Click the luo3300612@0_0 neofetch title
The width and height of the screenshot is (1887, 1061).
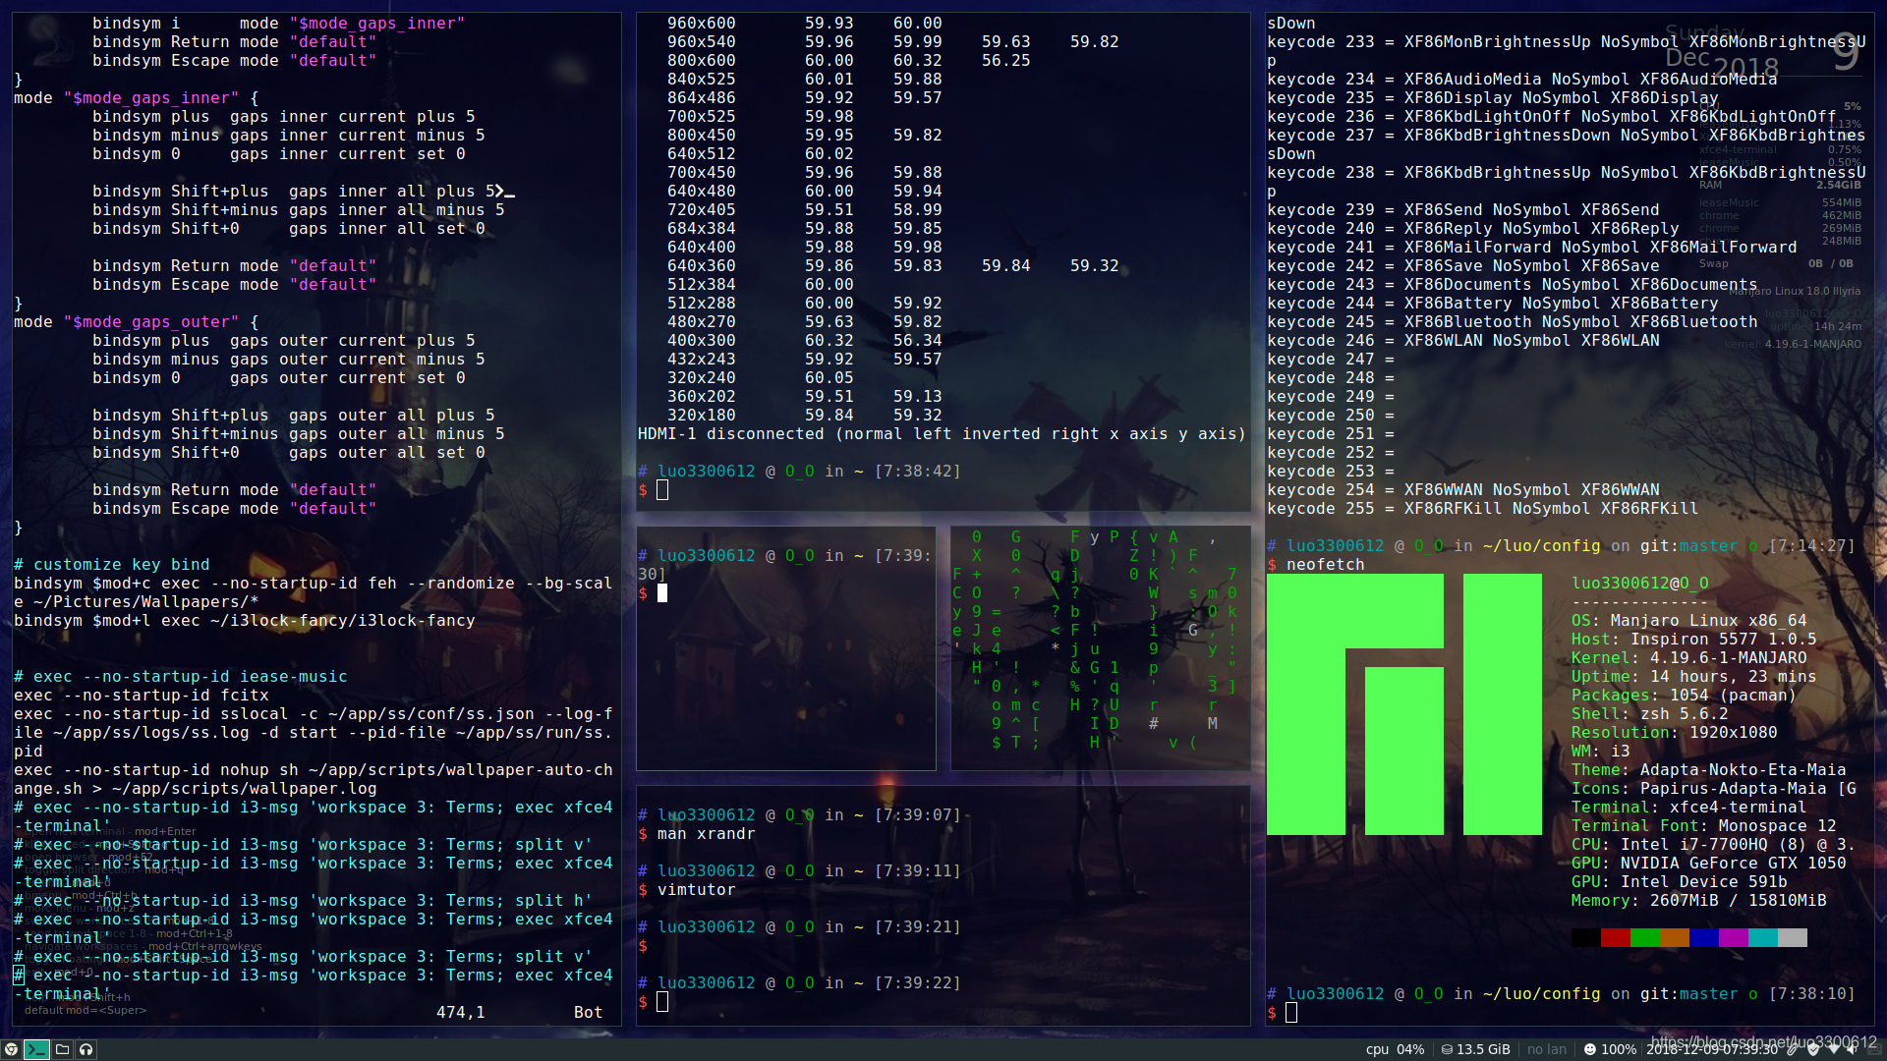click(1639, 584)
